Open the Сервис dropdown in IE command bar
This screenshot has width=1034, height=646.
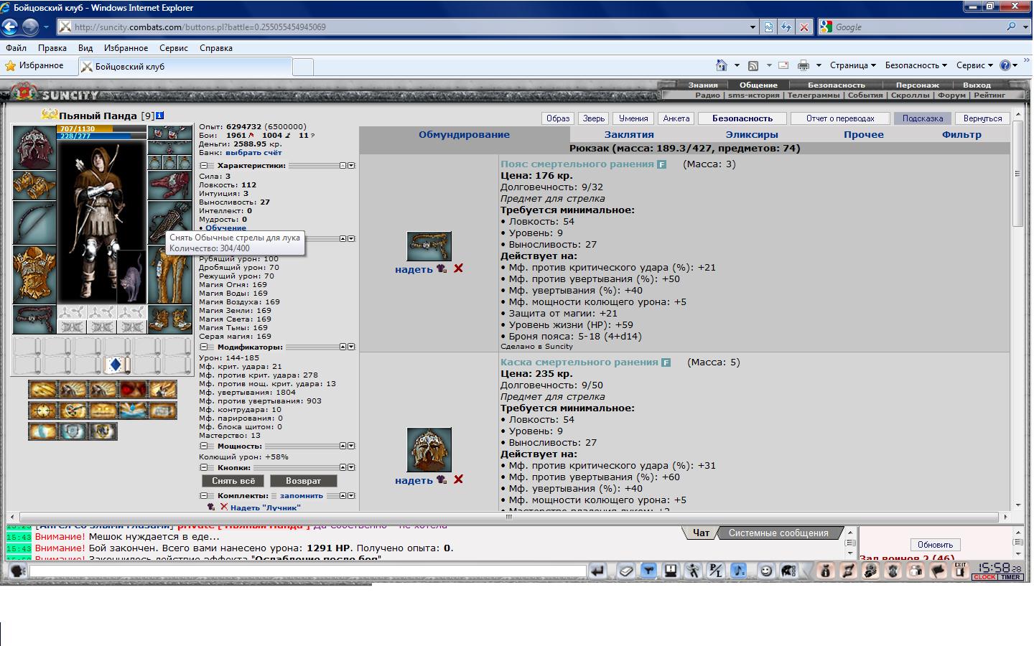pos(974,65)
